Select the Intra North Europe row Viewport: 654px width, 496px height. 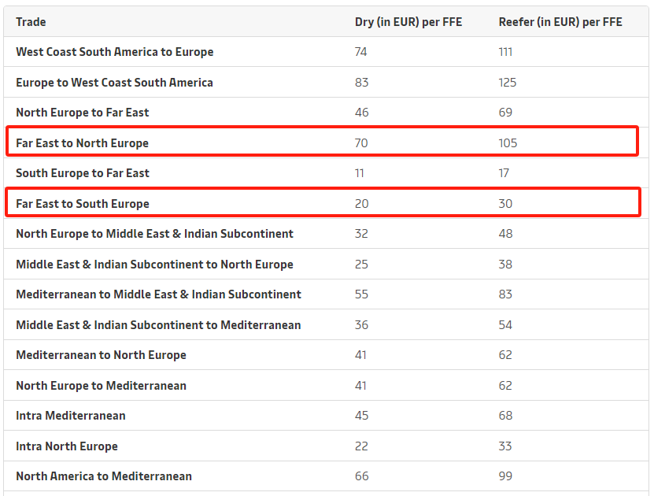coord(326,446)
